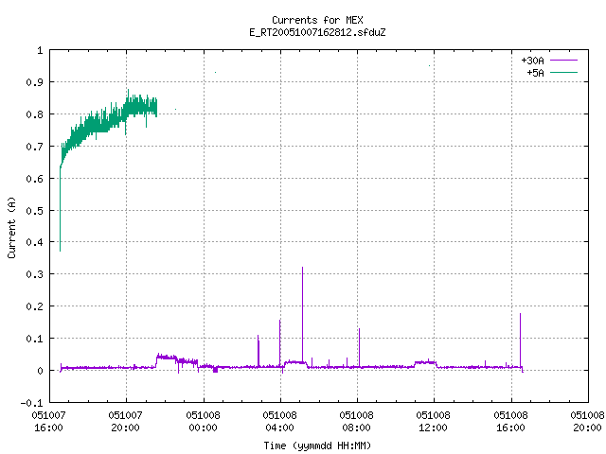This screenshot has height=454, width=606.
Task: Click the purple +30A legend line sample
Action: [x=563, y=61]
